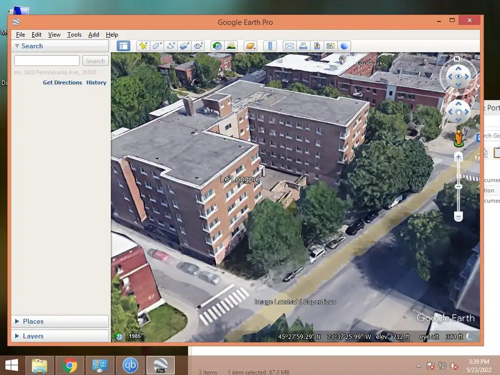This screenshot has height=375, width=500.
Task: Click the Save Image icon
Action: [x=316, y=46]
